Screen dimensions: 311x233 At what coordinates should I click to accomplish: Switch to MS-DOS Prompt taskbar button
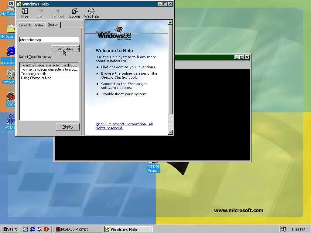(x=79, y=229)
